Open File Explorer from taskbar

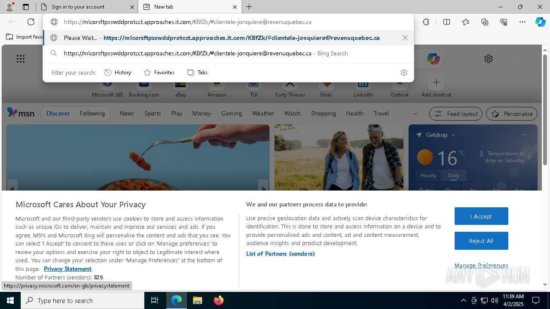pyautogui.click(x=197, y=300)
